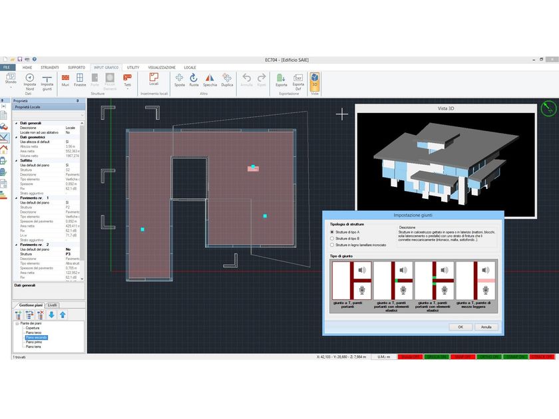Export drawing with Esporta Dxf

(x=298, y=82)
